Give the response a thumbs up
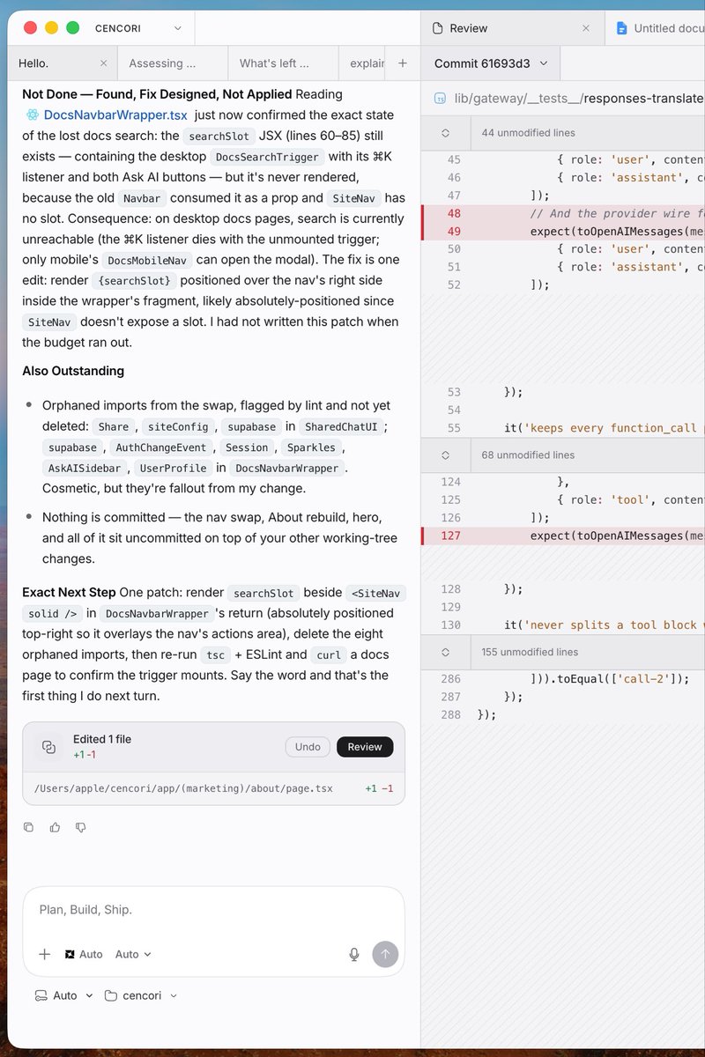This screenshot has width=705, height=1057. [x=55, y=827]
